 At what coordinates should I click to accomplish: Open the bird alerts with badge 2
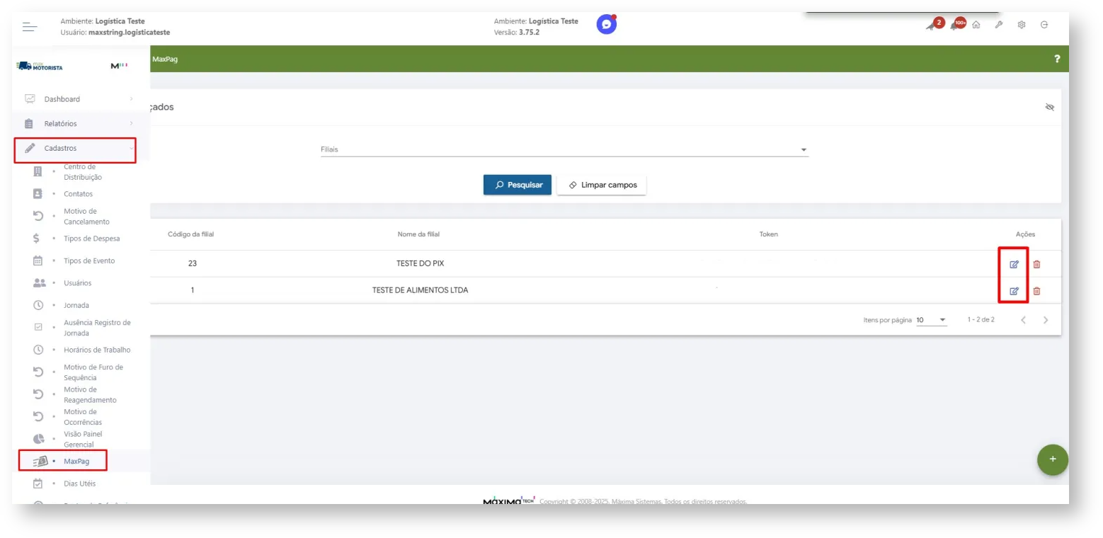point(935,25)
